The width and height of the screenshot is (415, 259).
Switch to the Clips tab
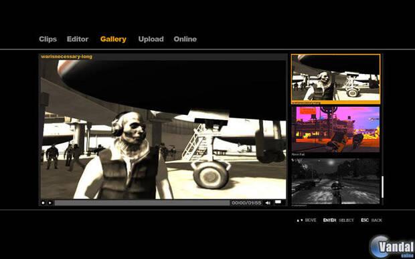point(48,39)
